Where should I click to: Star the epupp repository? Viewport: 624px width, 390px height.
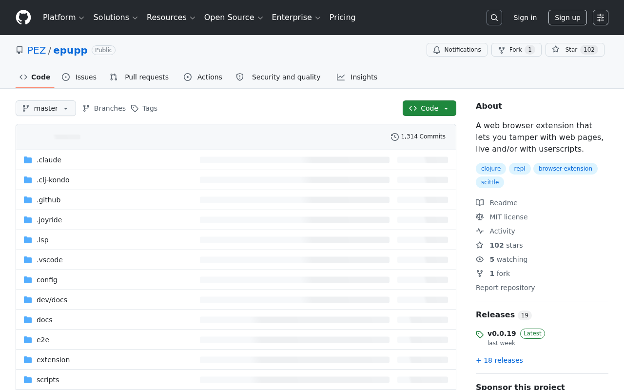click(575, 50)
